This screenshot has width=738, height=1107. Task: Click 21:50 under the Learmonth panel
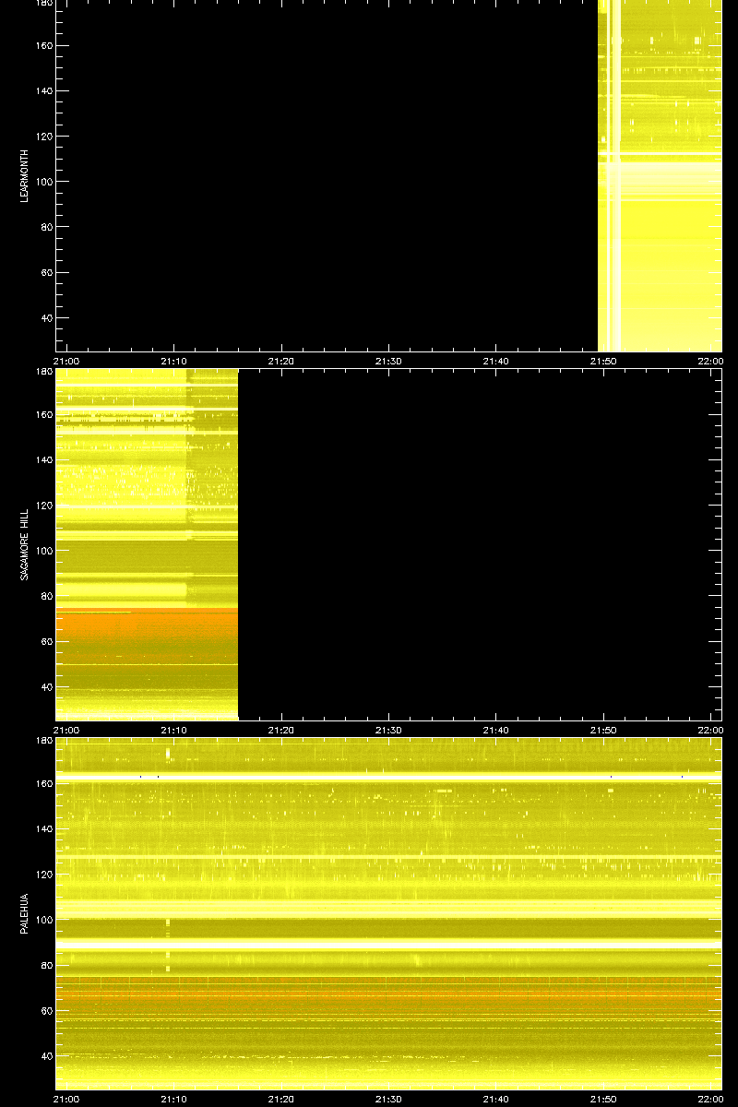[603, 362]
